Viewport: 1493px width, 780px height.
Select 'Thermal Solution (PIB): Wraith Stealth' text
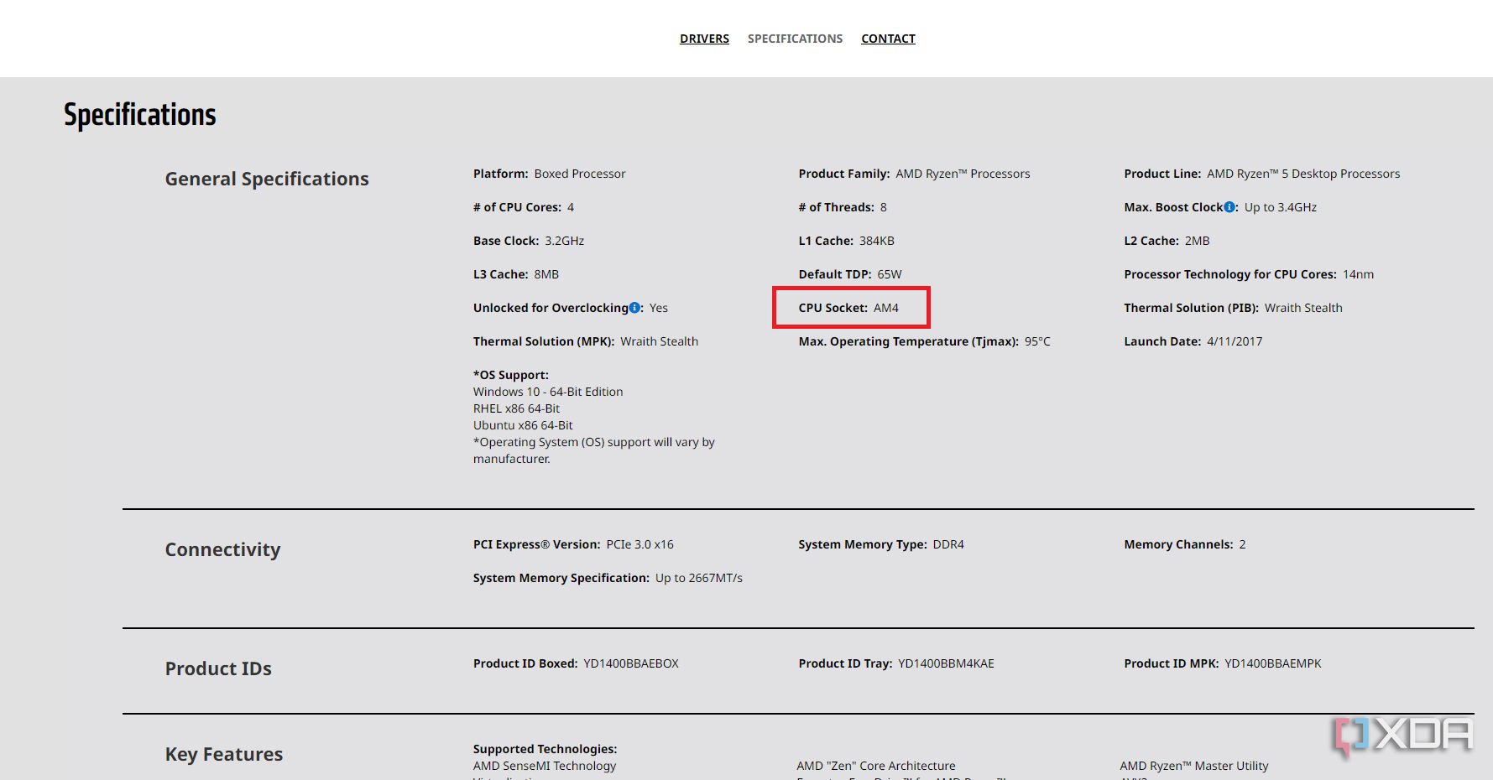(x=1233, y=308)
